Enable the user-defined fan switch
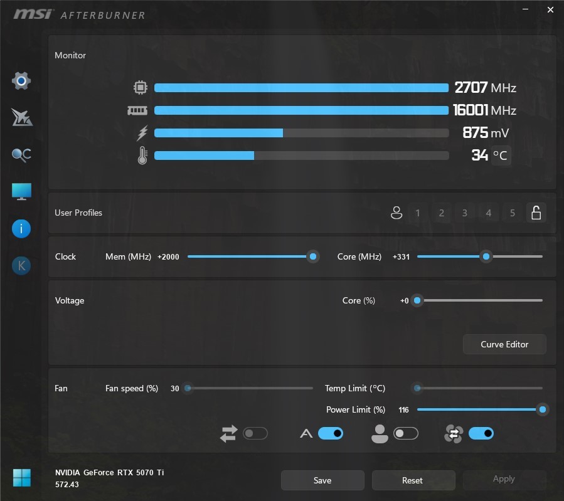This screenshot has height=501, width=564. tap(406, 433)
